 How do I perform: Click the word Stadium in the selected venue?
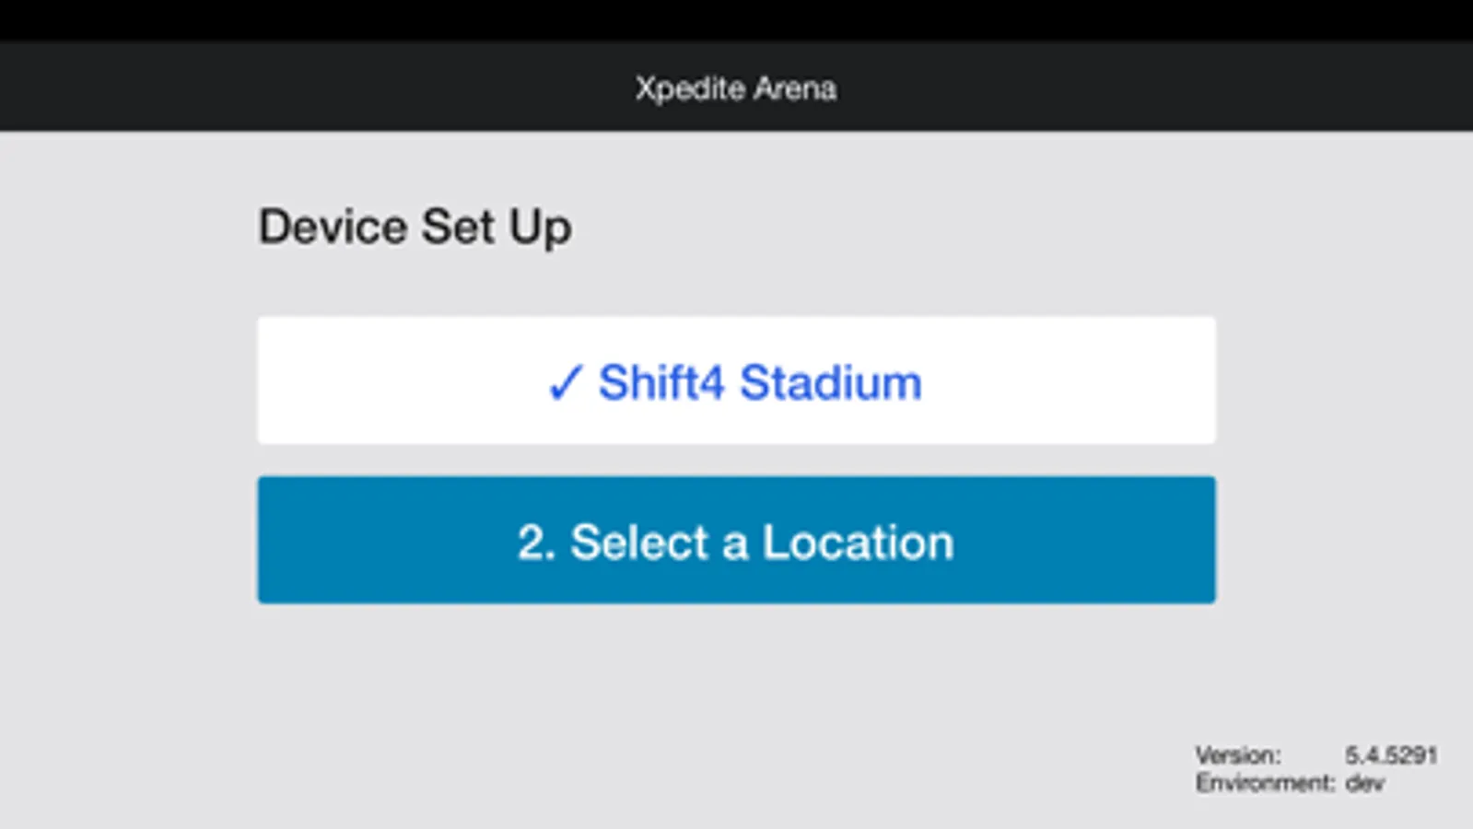[830, 383]
